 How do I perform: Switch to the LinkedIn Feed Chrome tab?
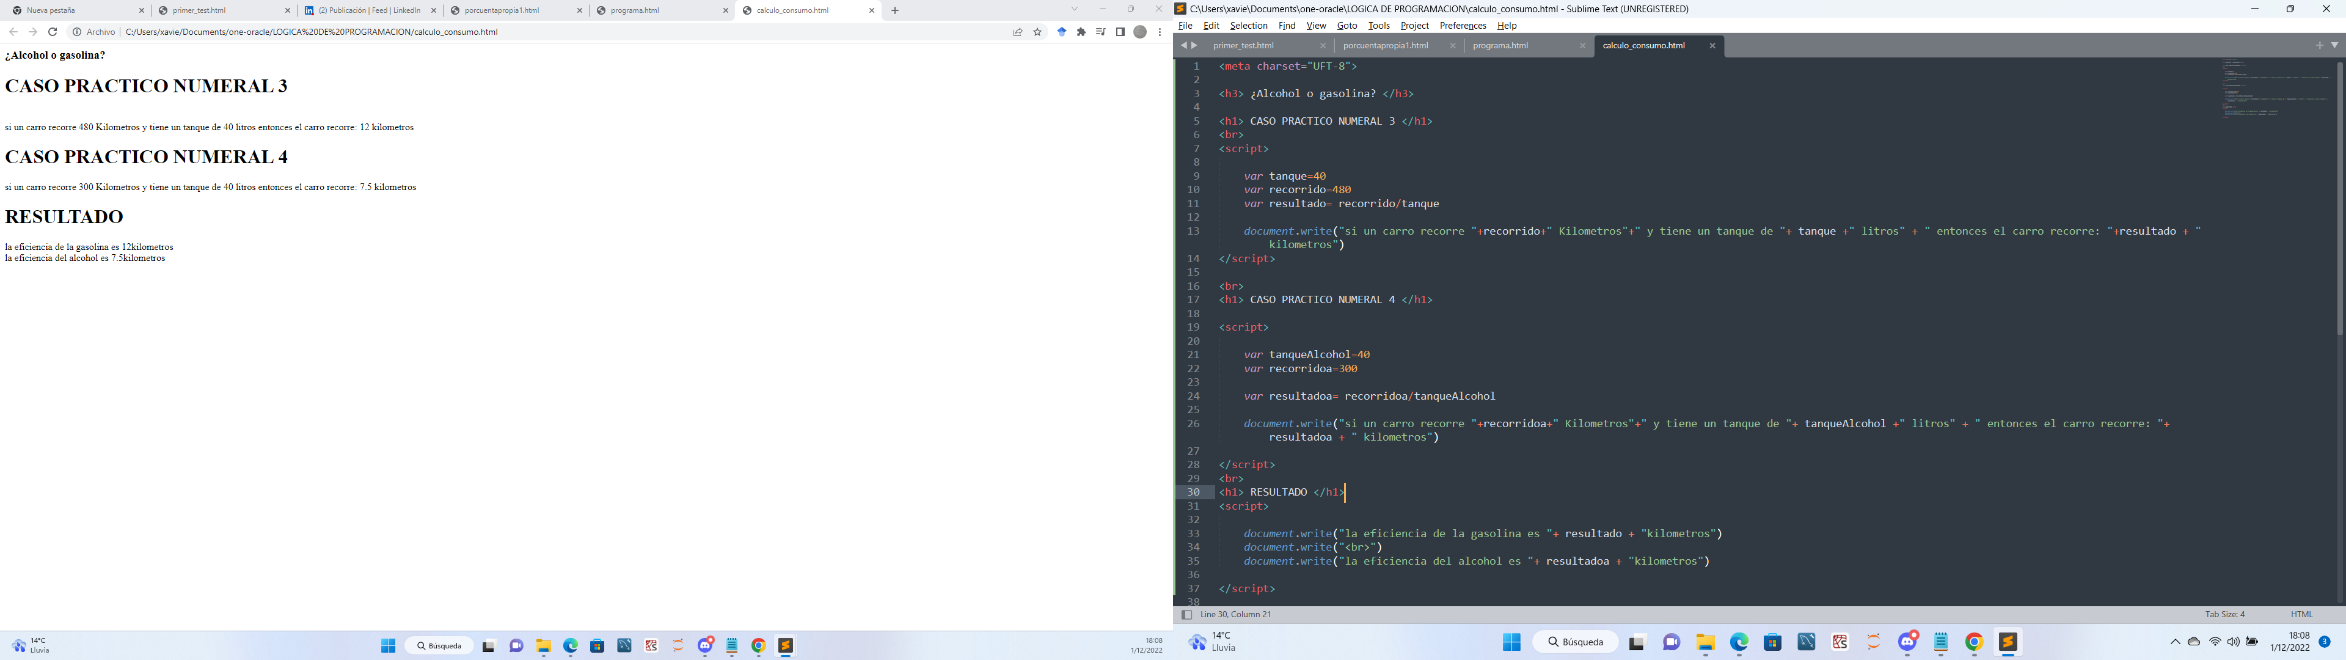pos(369,11)
